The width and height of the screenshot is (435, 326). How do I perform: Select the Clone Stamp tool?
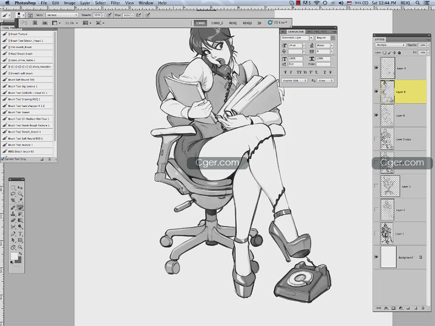click(x=13, y=214)
